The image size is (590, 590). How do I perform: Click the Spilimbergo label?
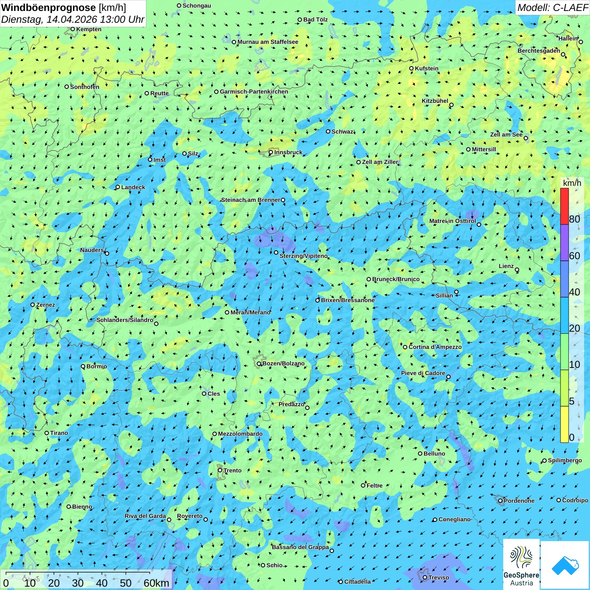pos(565,460)
